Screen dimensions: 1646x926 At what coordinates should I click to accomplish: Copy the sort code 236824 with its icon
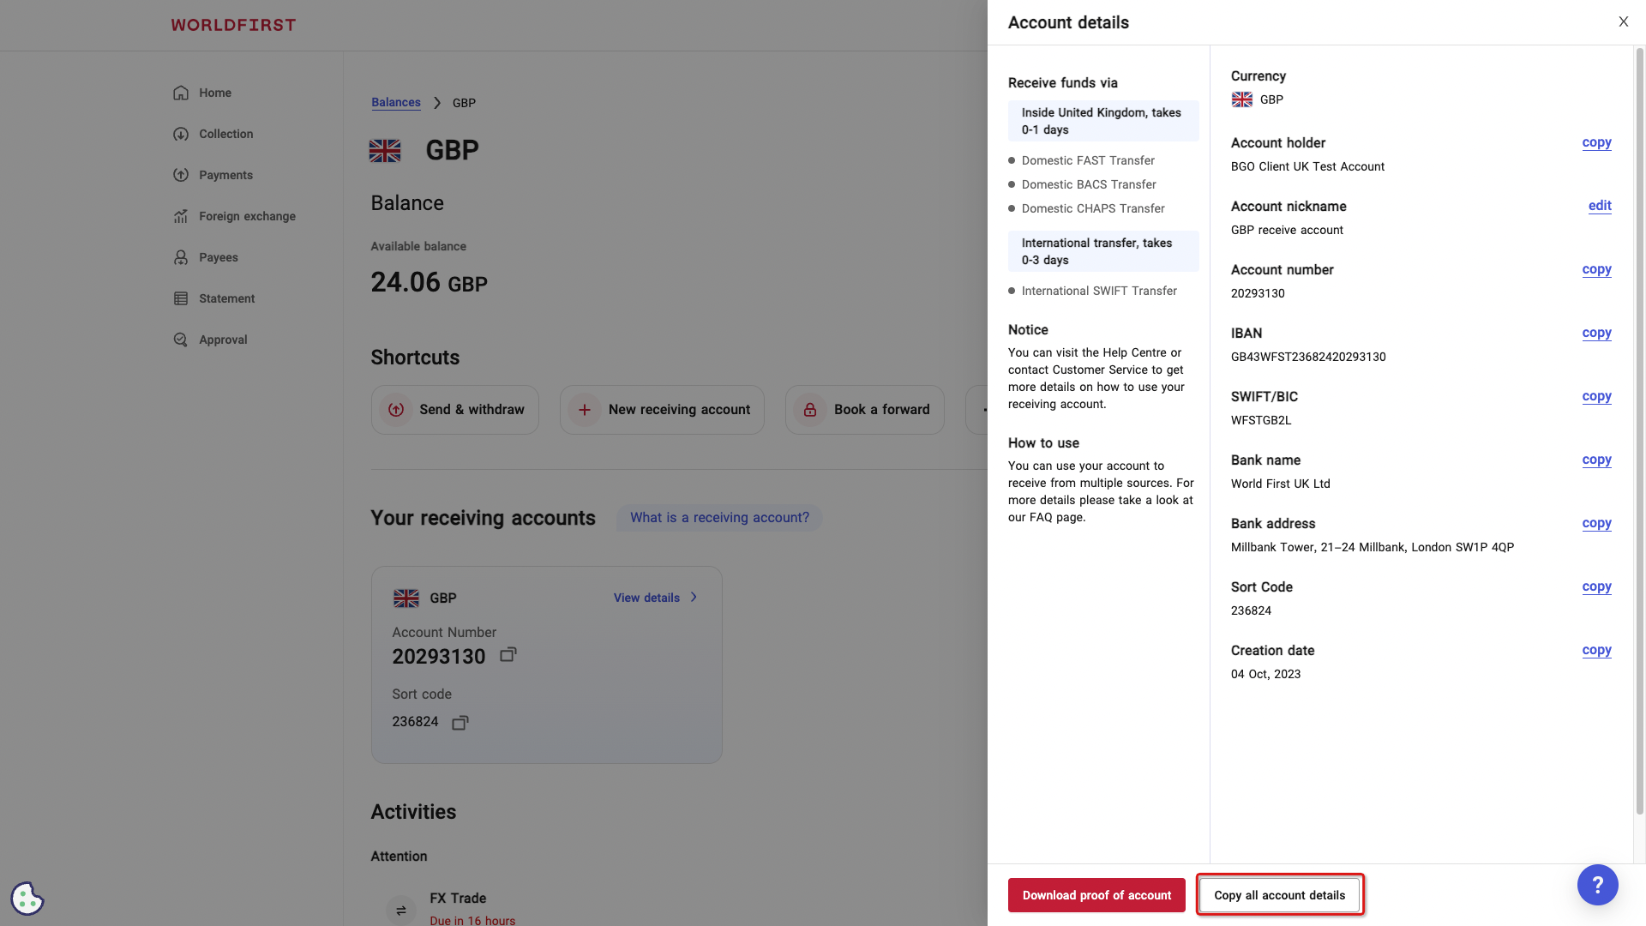click(x=460, y=722)
